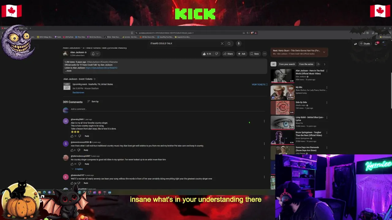Image resolution: width=392 pixels, height=220 pixels.
Task: Open options menu for @harvdog5669's comment
Action: 264,121
